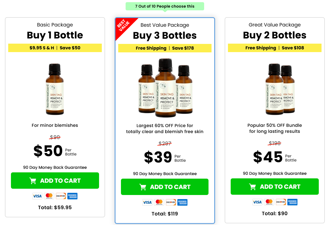This screenshot has height=225, width=327.
Task: Click the shopping cart icon on Basic Package button
Action: [x=33, y=181]
